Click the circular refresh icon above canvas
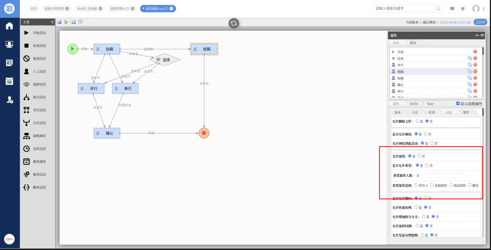 [234, 23]
